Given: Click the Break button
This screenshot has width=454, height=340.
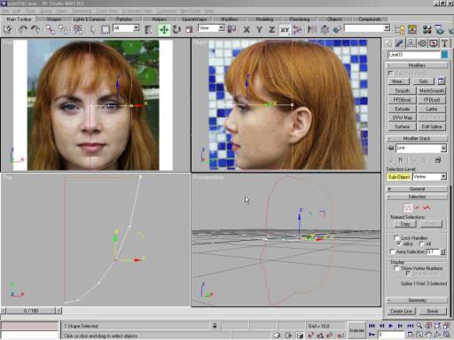Looking at the screenshot, I should (x=433, y=311).
